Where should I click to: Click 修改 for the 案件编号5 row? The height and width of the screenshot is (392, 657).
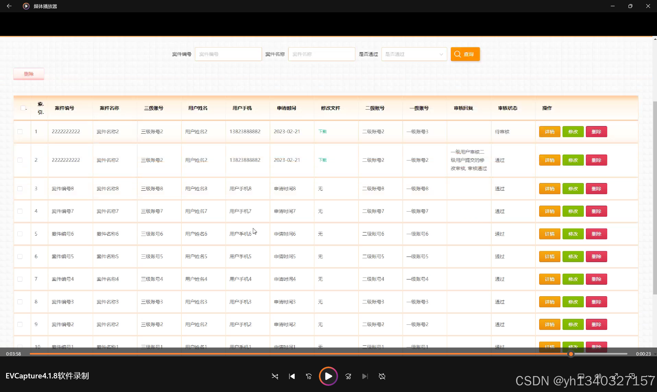(x=573, y=256)
